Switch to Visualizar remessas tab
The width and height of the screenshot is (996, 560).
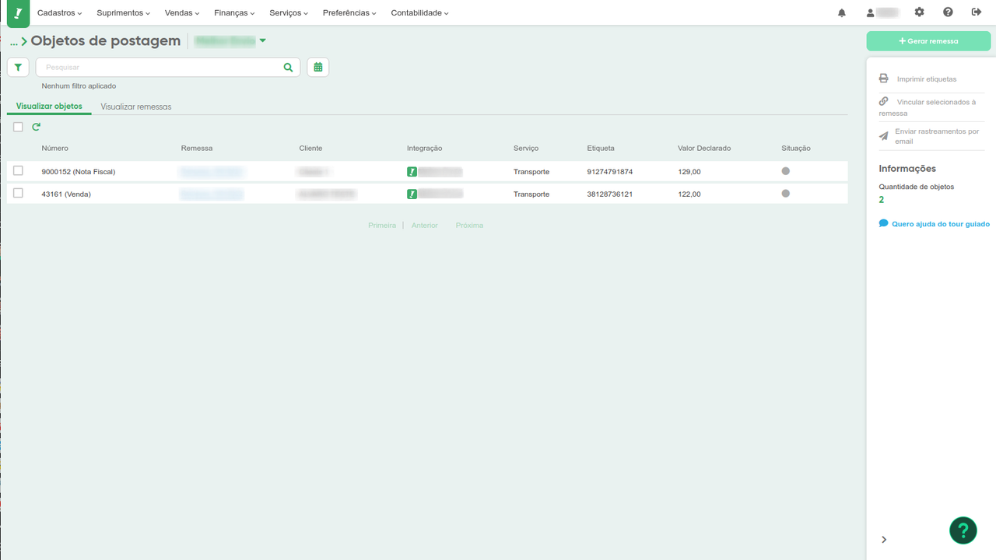click(x=136, y=107)
